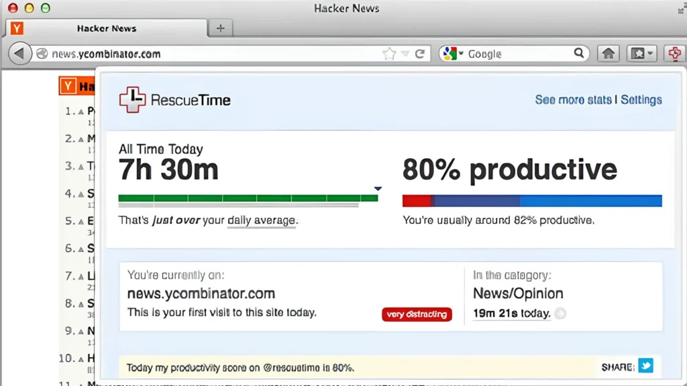Upvote Hacker News story number 8
The height and width of the screenshot is (386, 687).
[81, 305]
